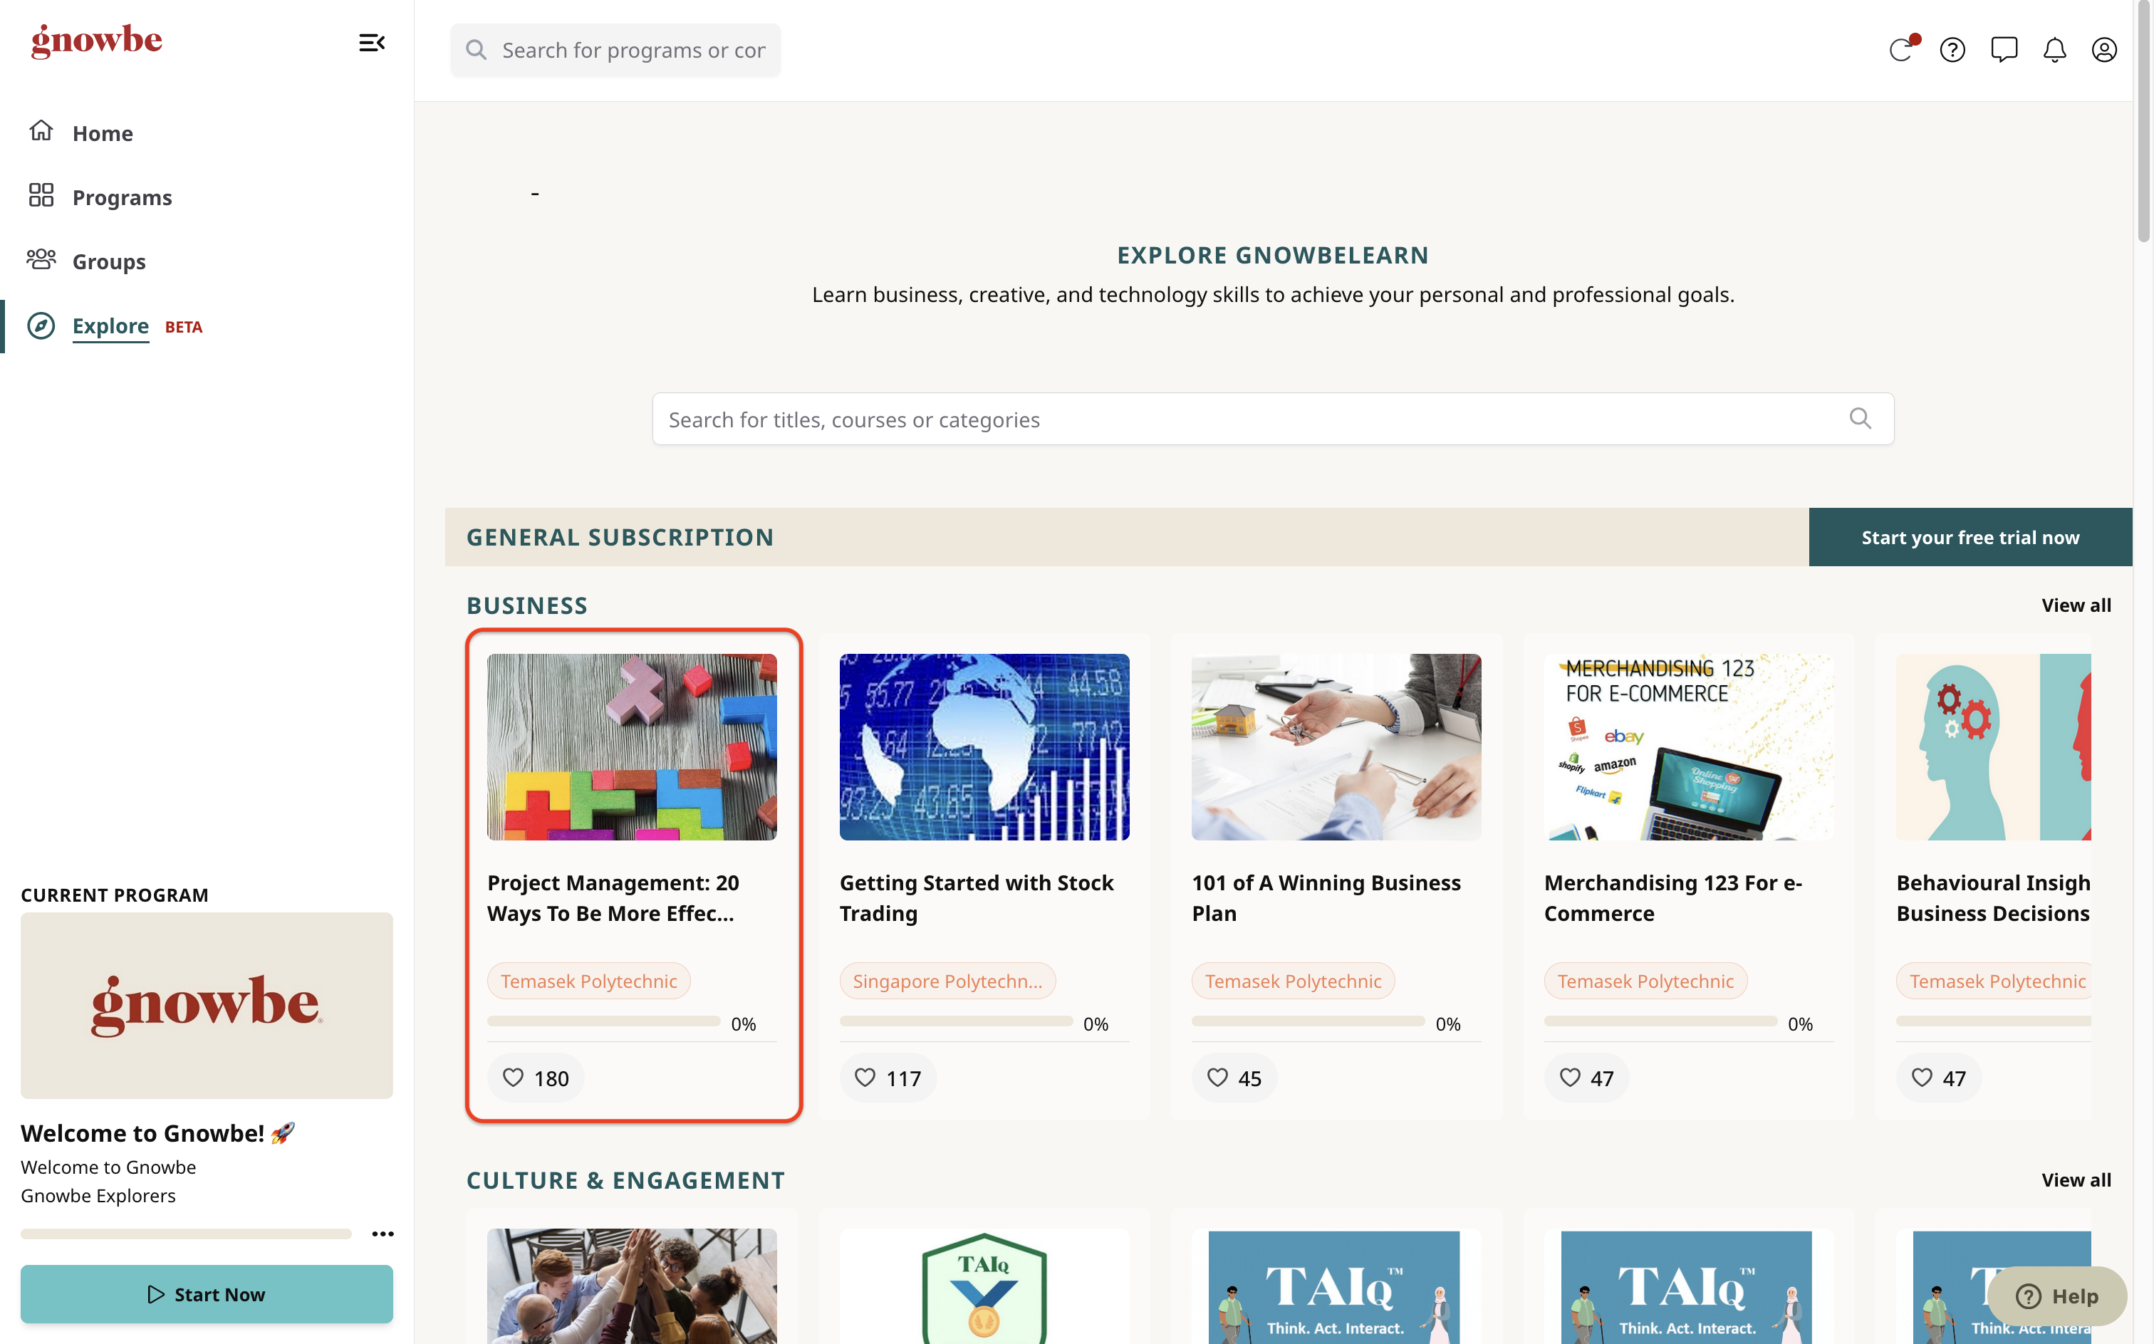Open Winning Business Plan keys thumbnail
This screenshot has height=1344, width=2154.
tap(1336, 746)
